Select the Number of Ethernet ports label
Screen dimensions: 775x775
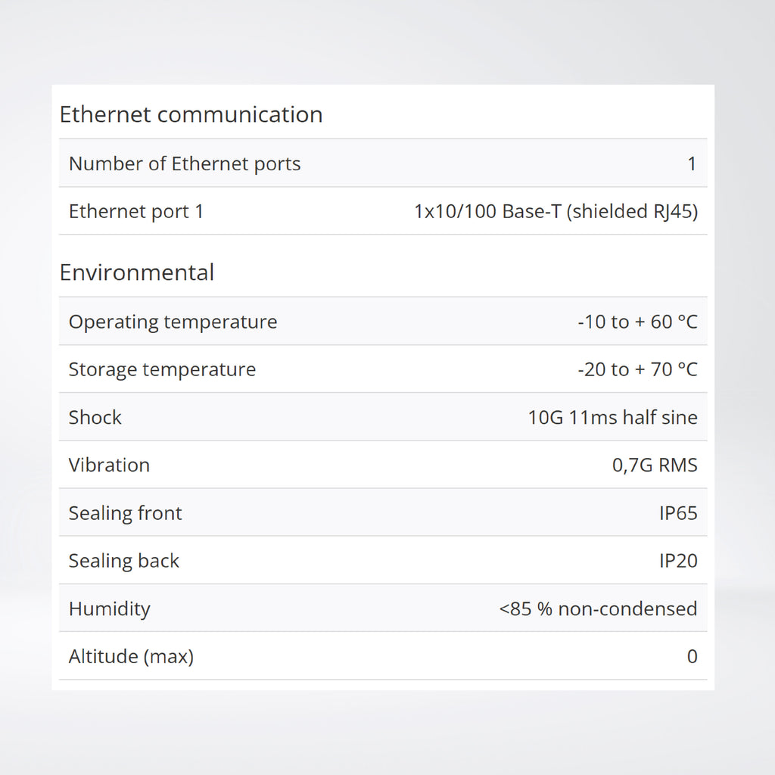point(184,163)
